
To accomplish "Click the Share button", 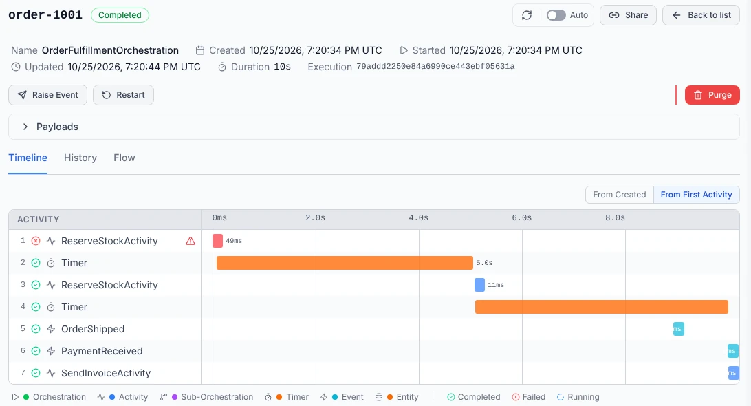I will pos(628,15).
